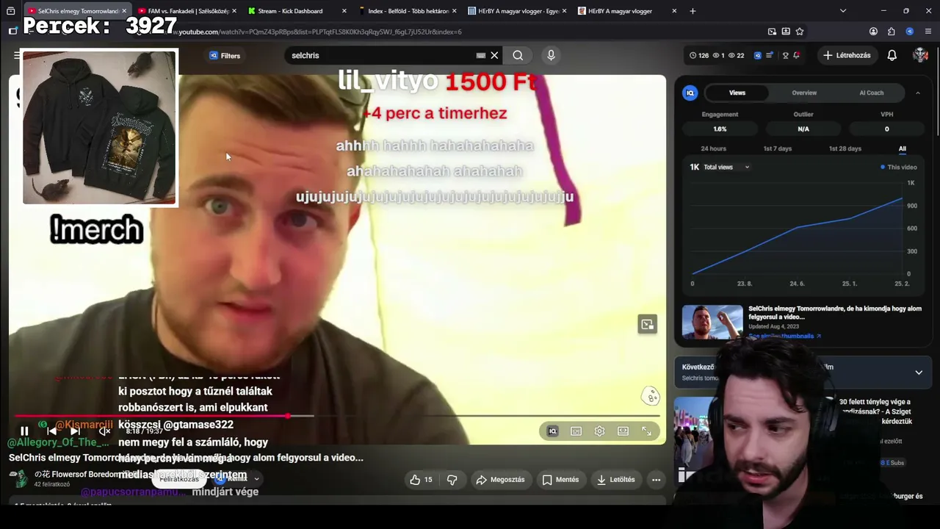Open the vidIQ browser extension icon

click(909, 32)
